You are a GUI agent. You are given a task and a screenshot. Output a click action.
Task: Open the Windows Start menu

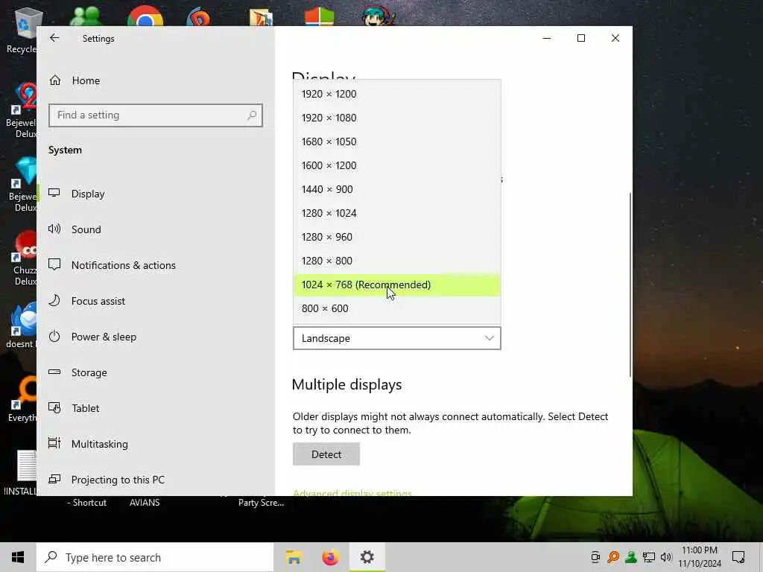coord(18,557)
